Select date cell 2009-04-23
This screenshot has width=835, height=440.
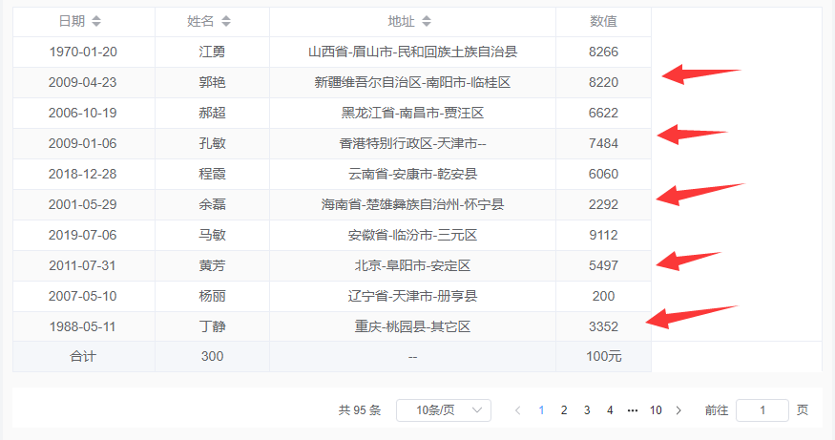82,82
